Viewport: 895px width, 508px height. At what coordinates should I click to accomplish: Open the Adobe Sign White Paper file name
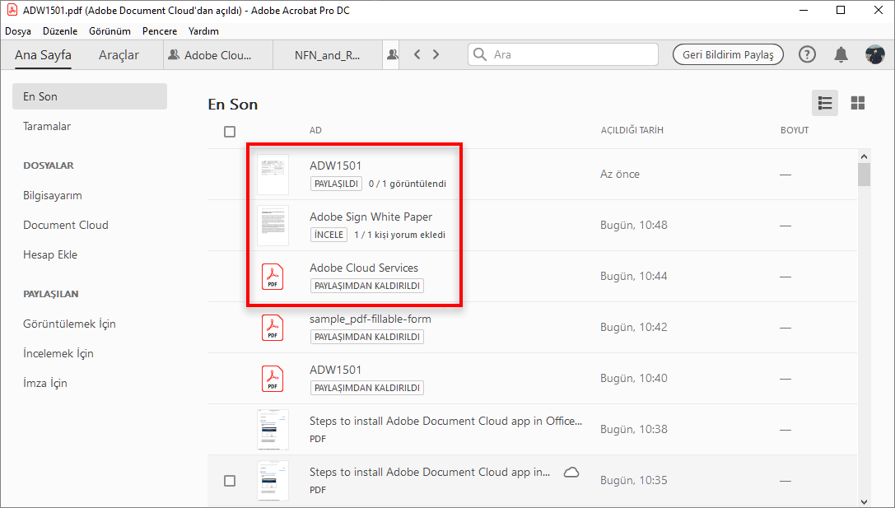click(x=371, y=217)
